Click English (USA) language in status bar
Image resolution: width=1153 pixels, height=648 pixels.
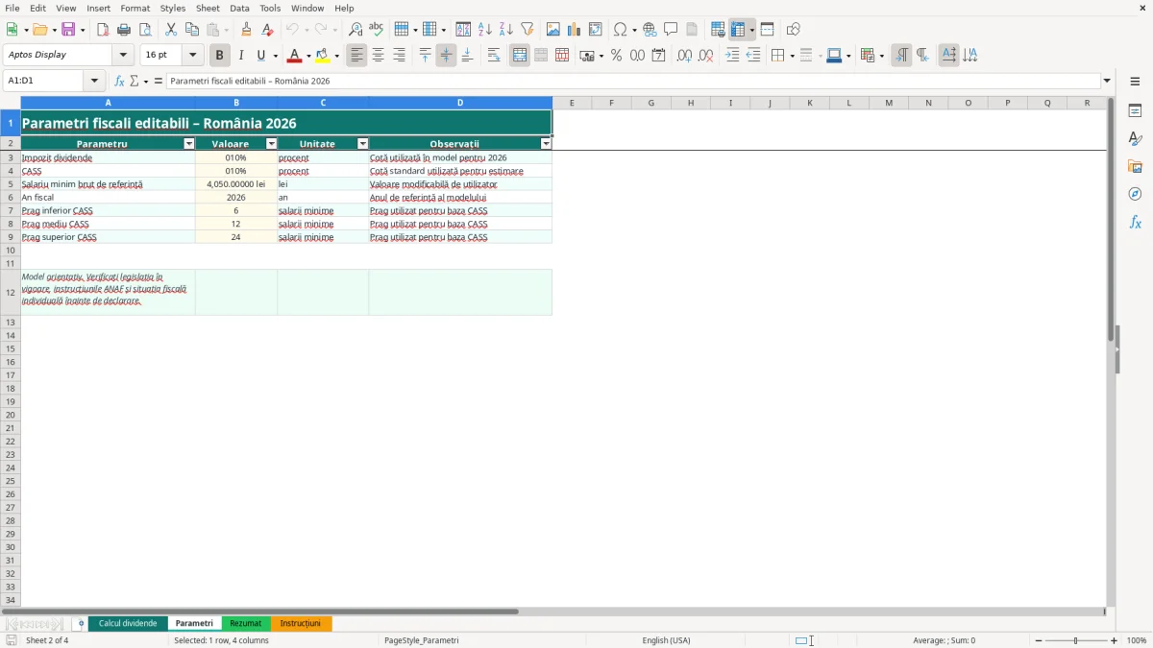coord(666,640)
